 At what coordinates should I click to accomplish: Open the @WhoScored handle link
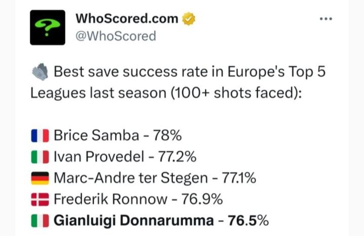115,36
